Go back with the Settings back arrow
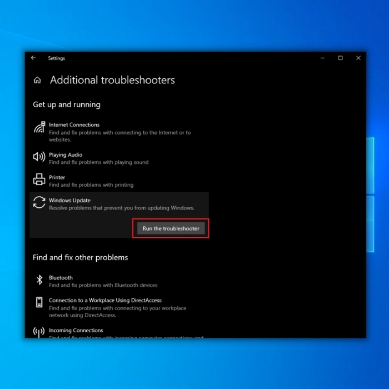The image size is (389, 389). (33, 58)
